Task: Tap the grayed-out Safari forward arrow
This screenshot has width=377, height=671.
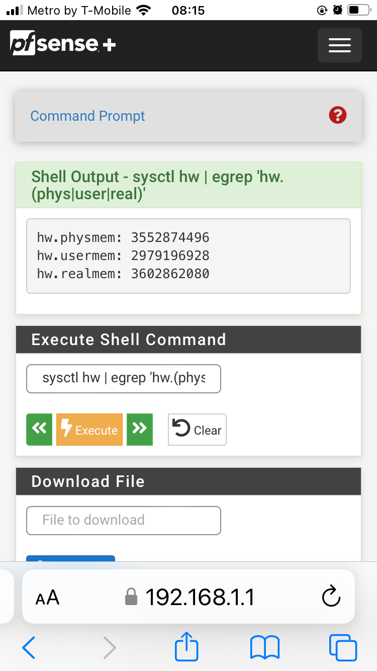Action: tap(109, 647)
